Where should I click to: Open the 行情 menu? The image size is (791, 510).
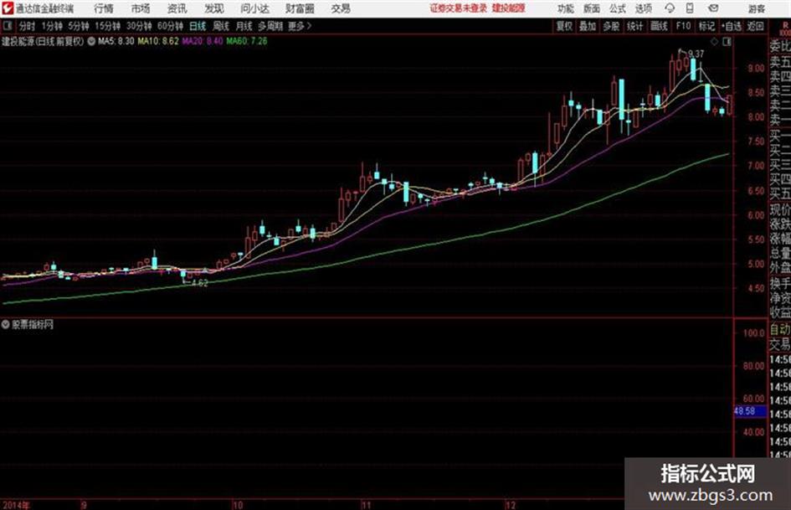(x=104, y=8)
